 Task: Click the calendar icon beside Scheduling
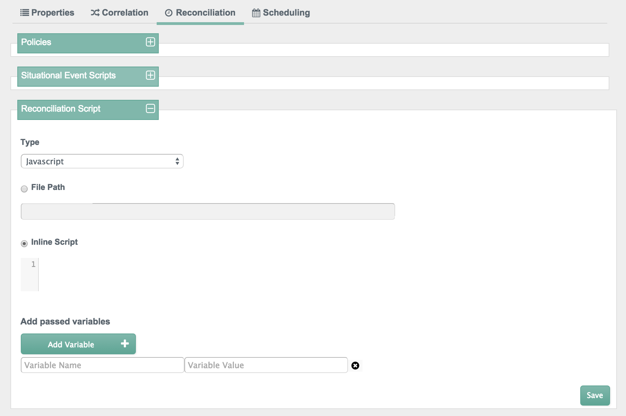(x=256, y=13)
